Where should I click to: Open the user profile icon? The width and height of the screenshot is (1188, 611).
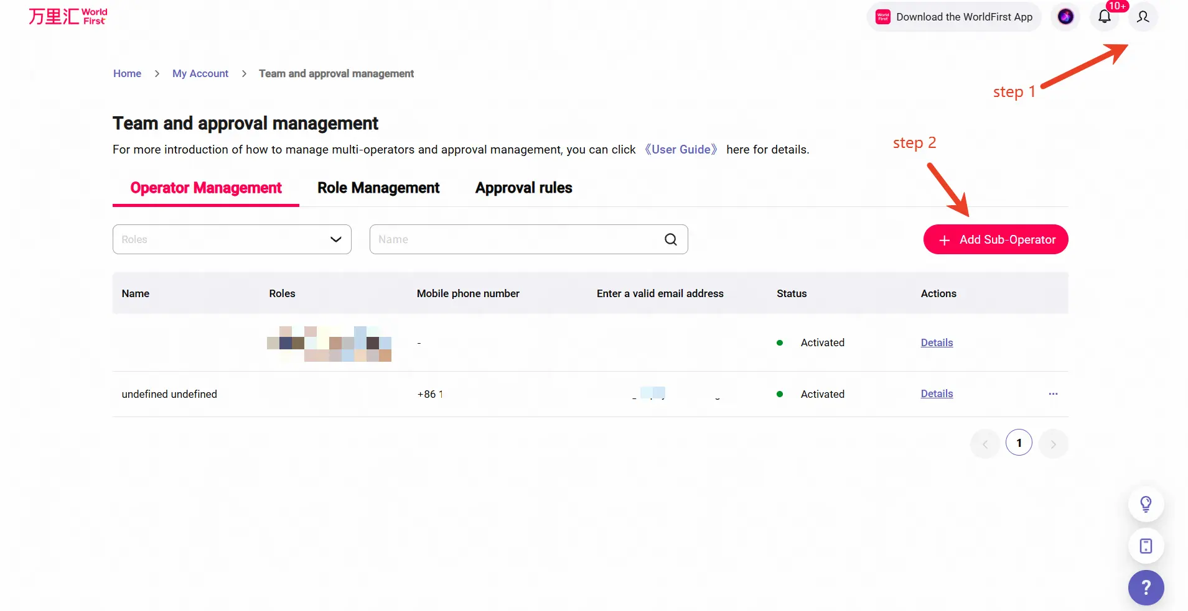1143,17
